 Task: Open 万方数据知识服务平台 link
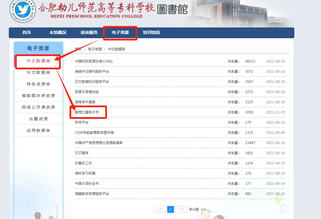92,81
